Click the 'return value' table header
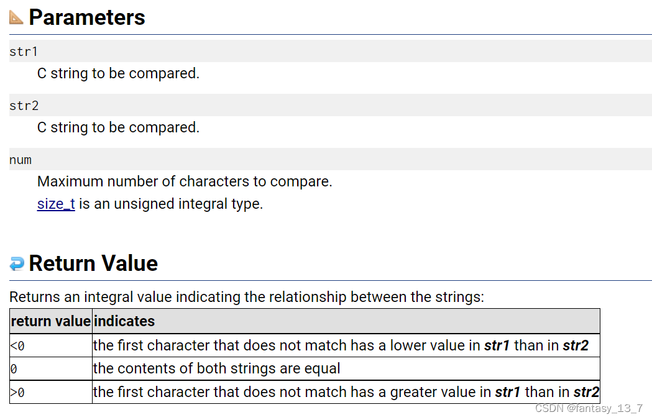The image size is (652, 420). (51, 321)
